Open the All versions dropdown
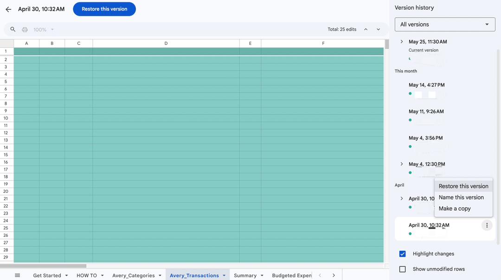 [445, 24]
